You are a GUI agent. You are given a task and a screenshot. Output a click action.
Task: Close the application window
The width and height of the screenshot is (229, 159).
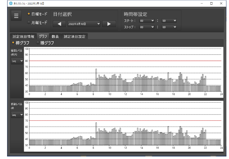(221, 3)
